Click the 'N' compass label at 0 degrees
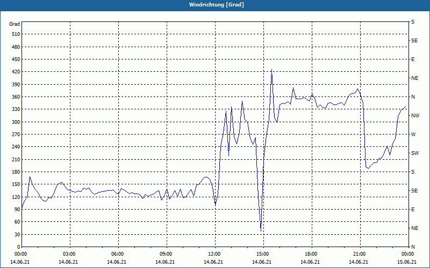 click(413, 247)
